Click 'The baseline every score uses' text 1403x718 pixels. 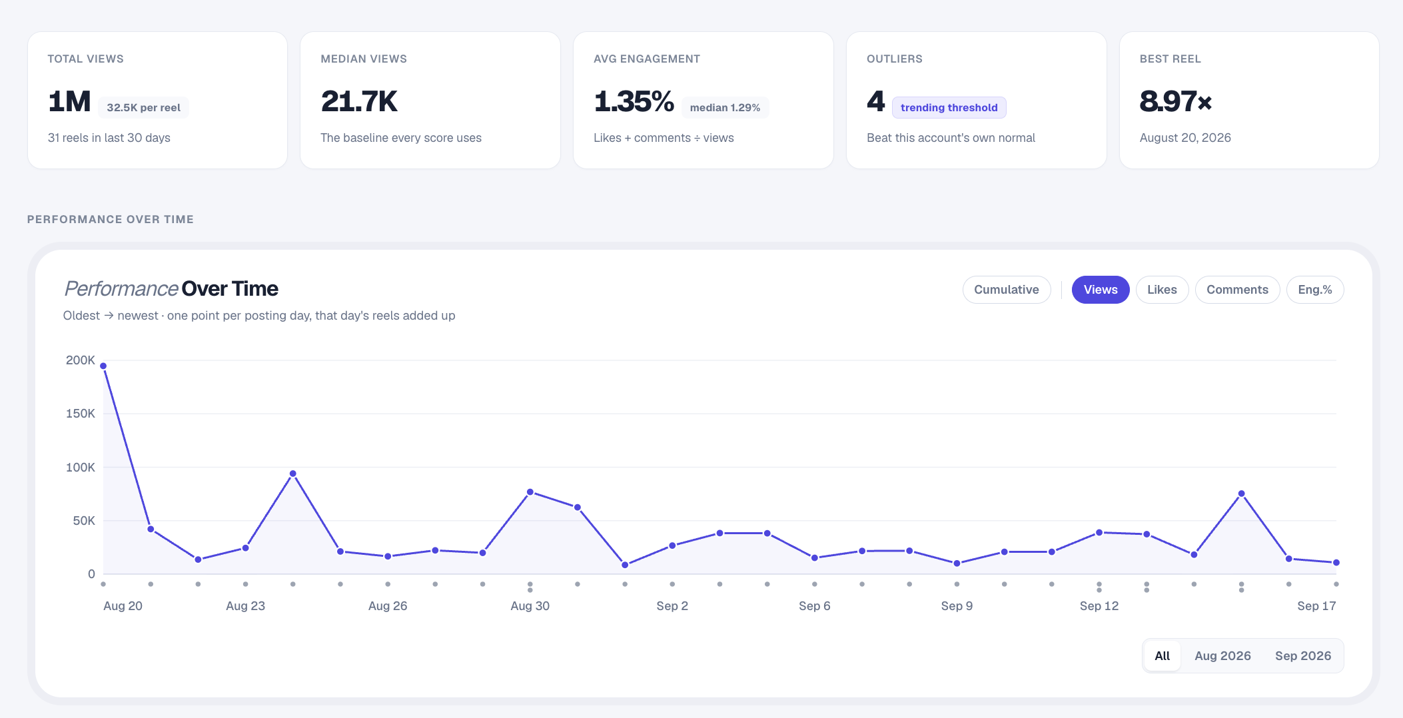pos(401,138)
